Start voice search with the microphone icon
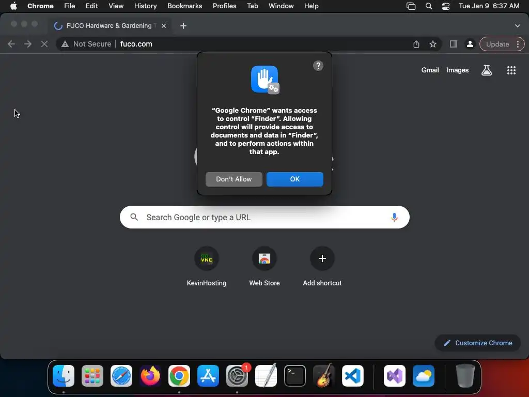Viewport: 529px width, 397px height. (394, 218)
